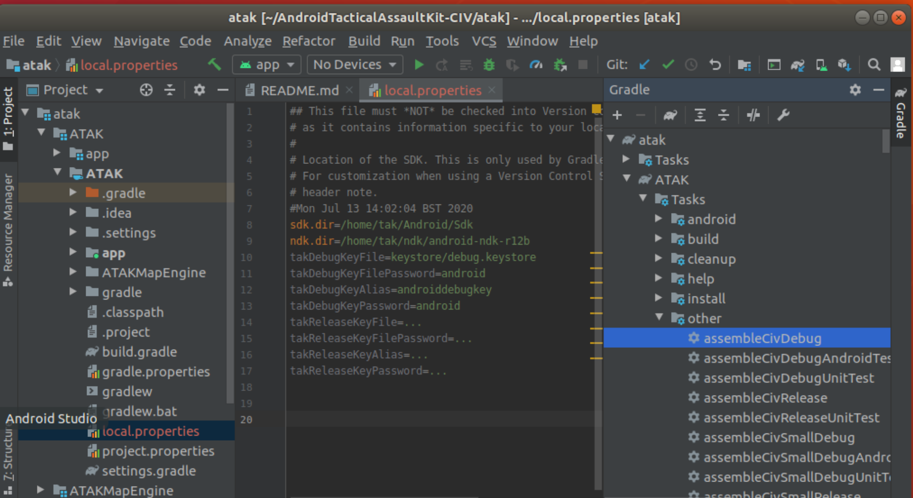Toggle the 1: Project side tab
Image resolution: width=913 pixels, height=498 pixels.
coord(8,119)
